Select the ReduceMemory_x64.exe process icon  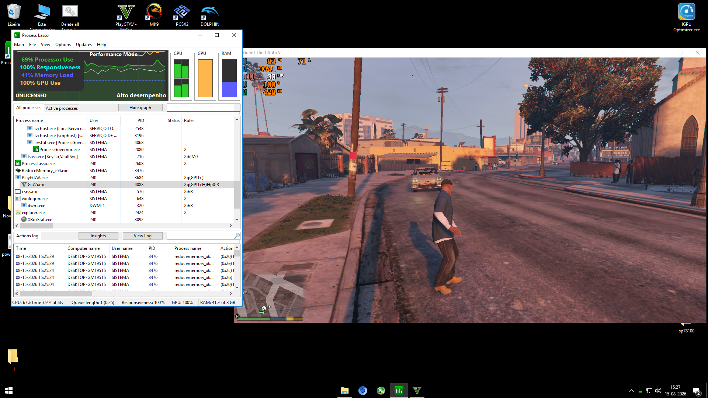[x=18, y=171]
